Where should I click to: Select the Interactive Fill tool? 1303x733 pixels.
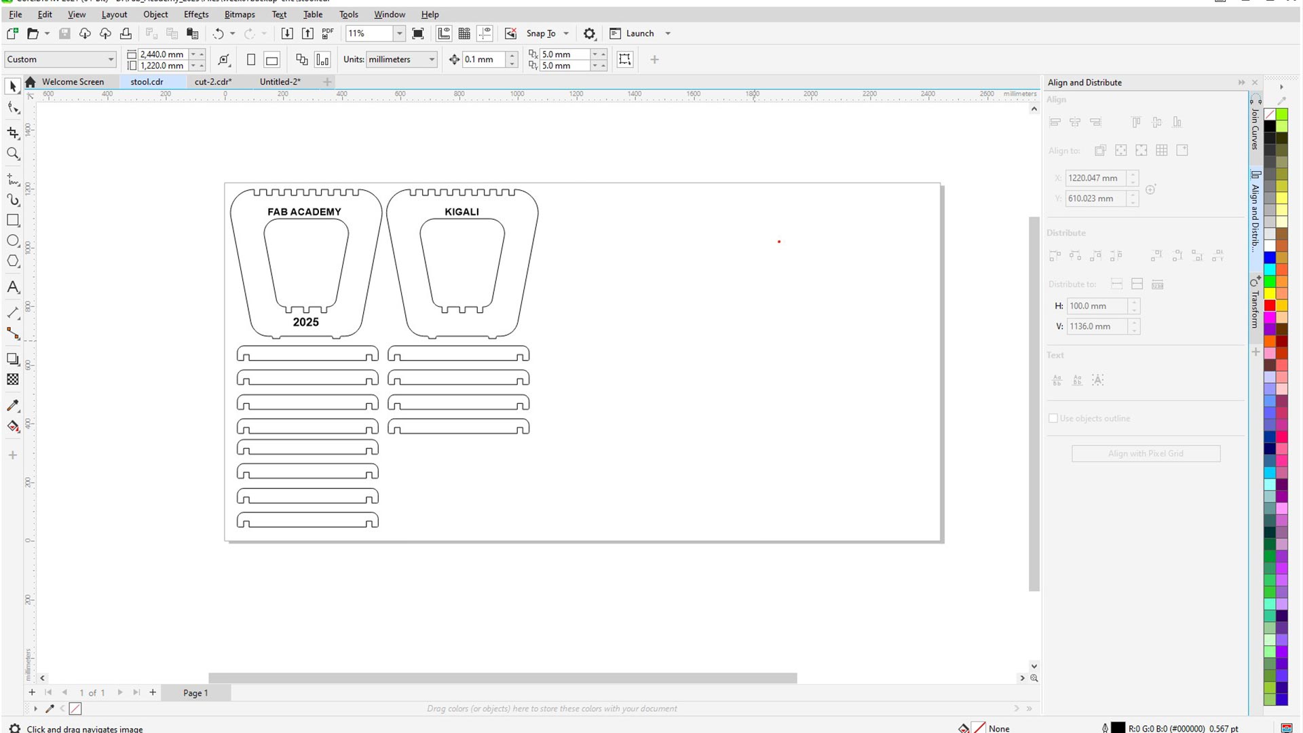pos(13,426)
